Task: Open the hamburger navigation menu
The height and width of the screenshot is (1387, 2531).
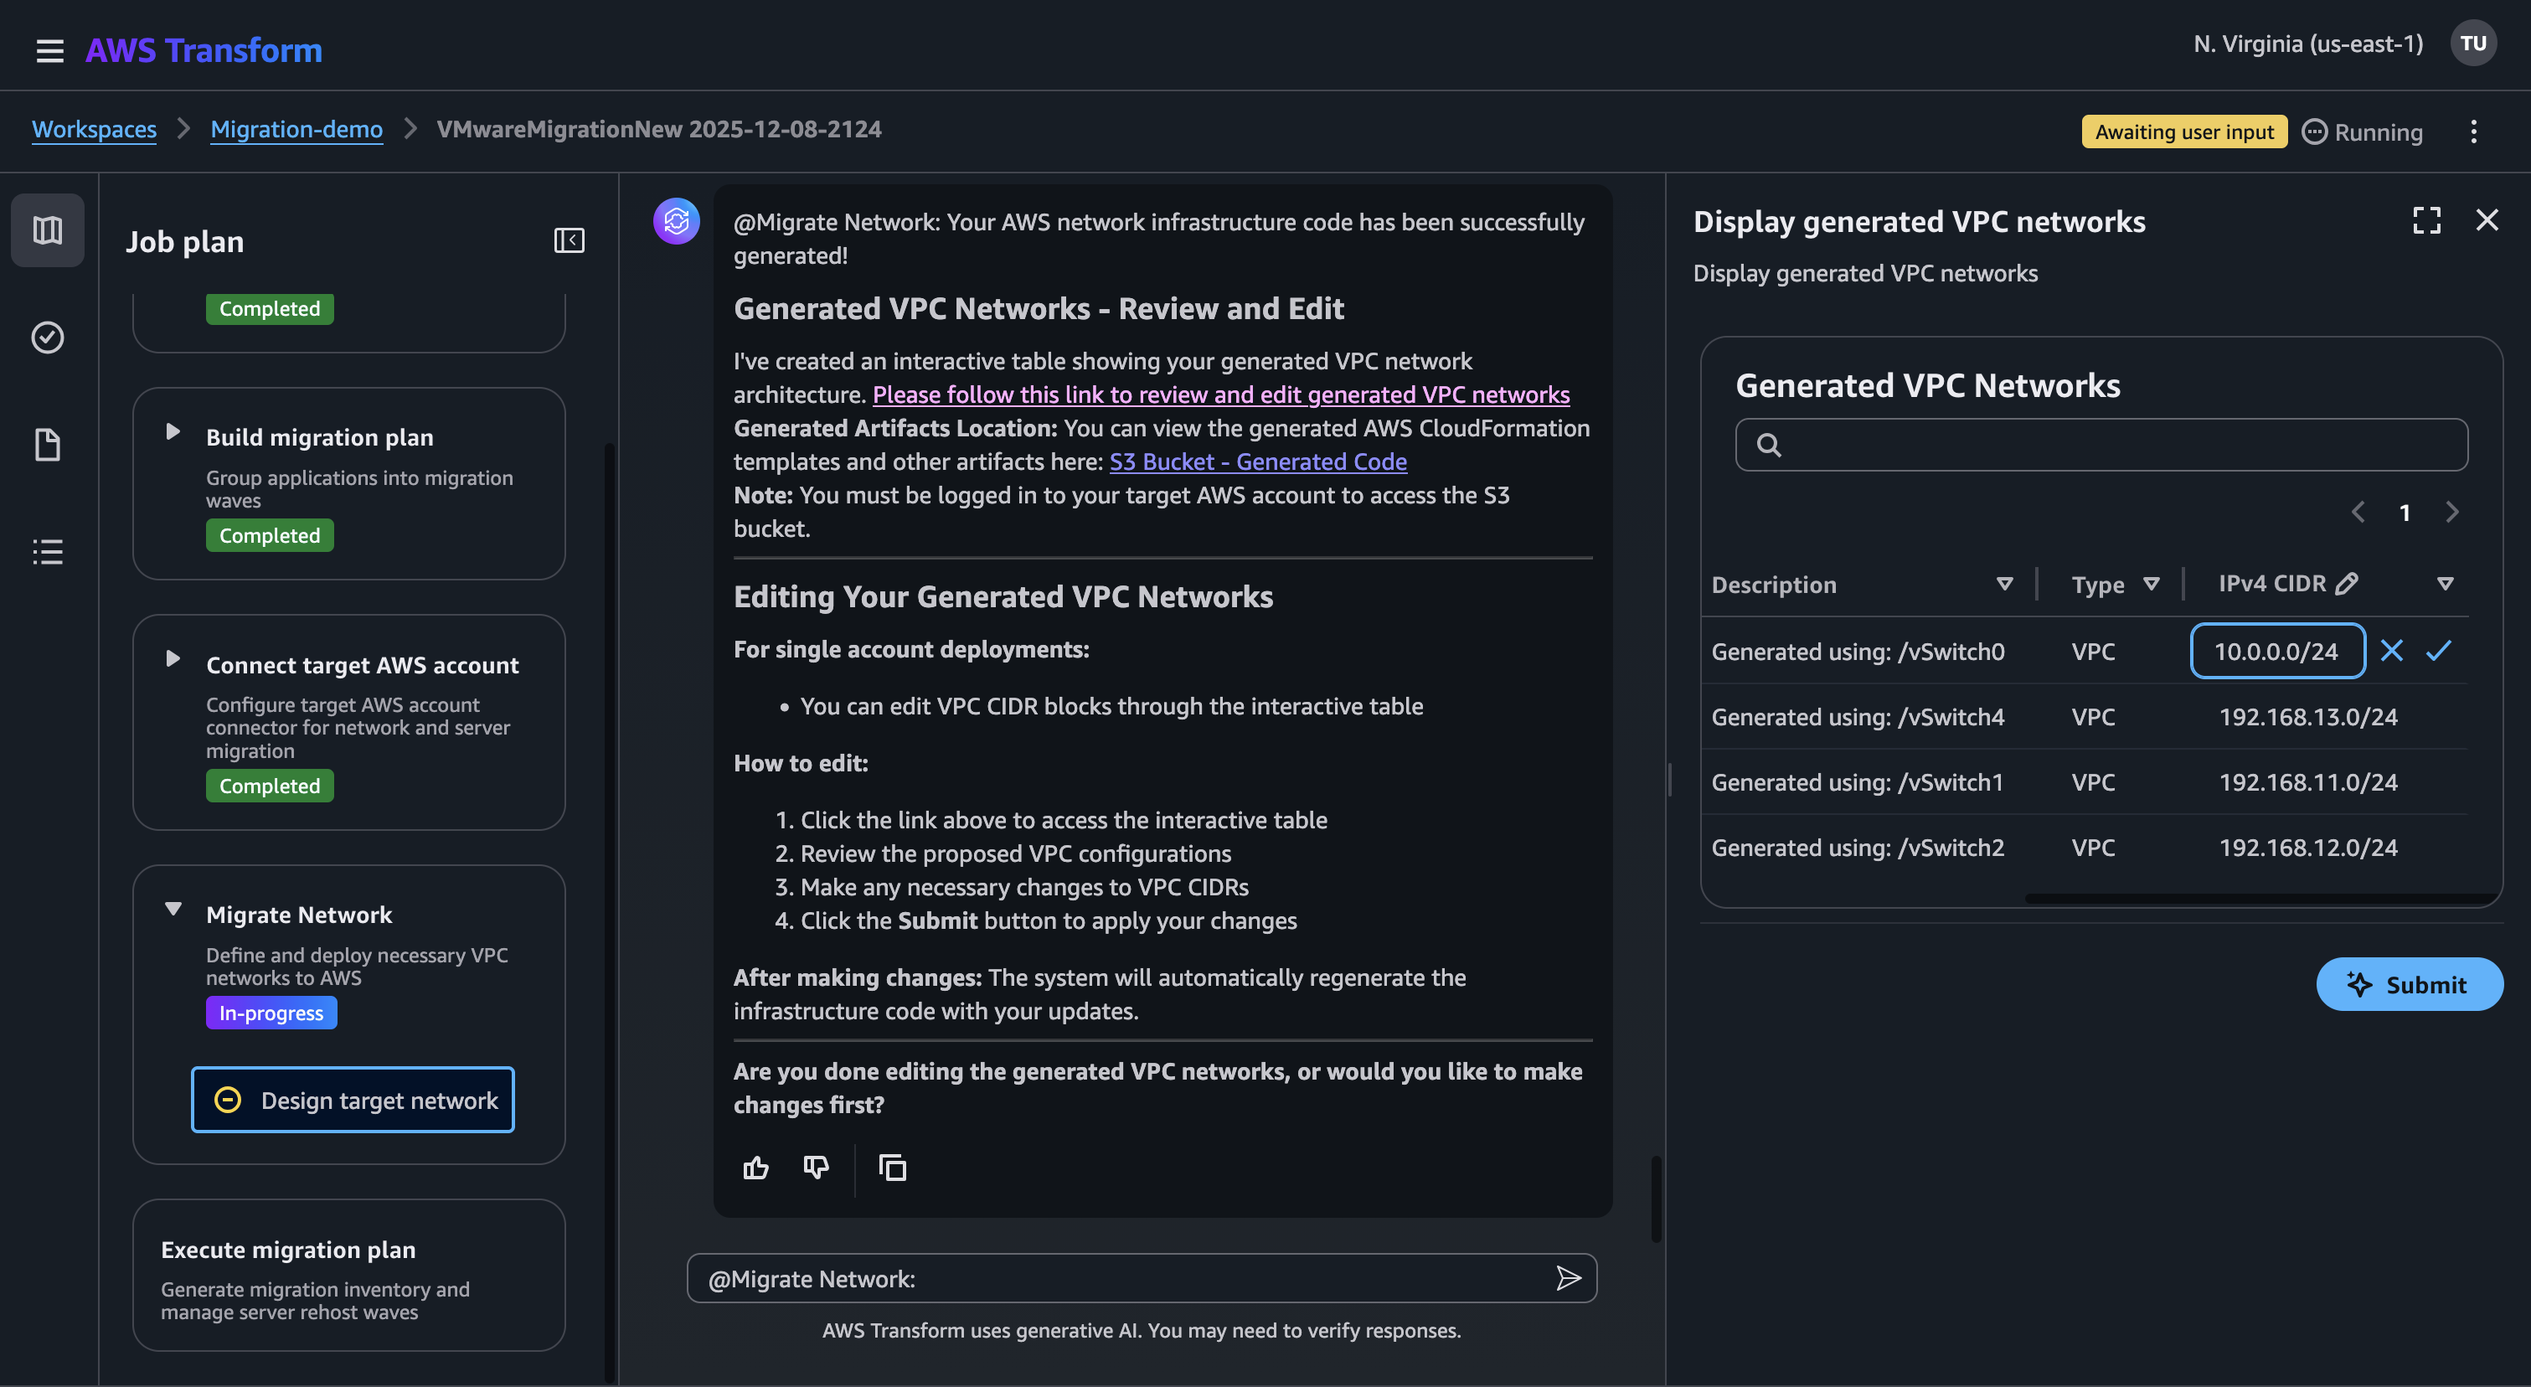Action: tap(49, 49)
